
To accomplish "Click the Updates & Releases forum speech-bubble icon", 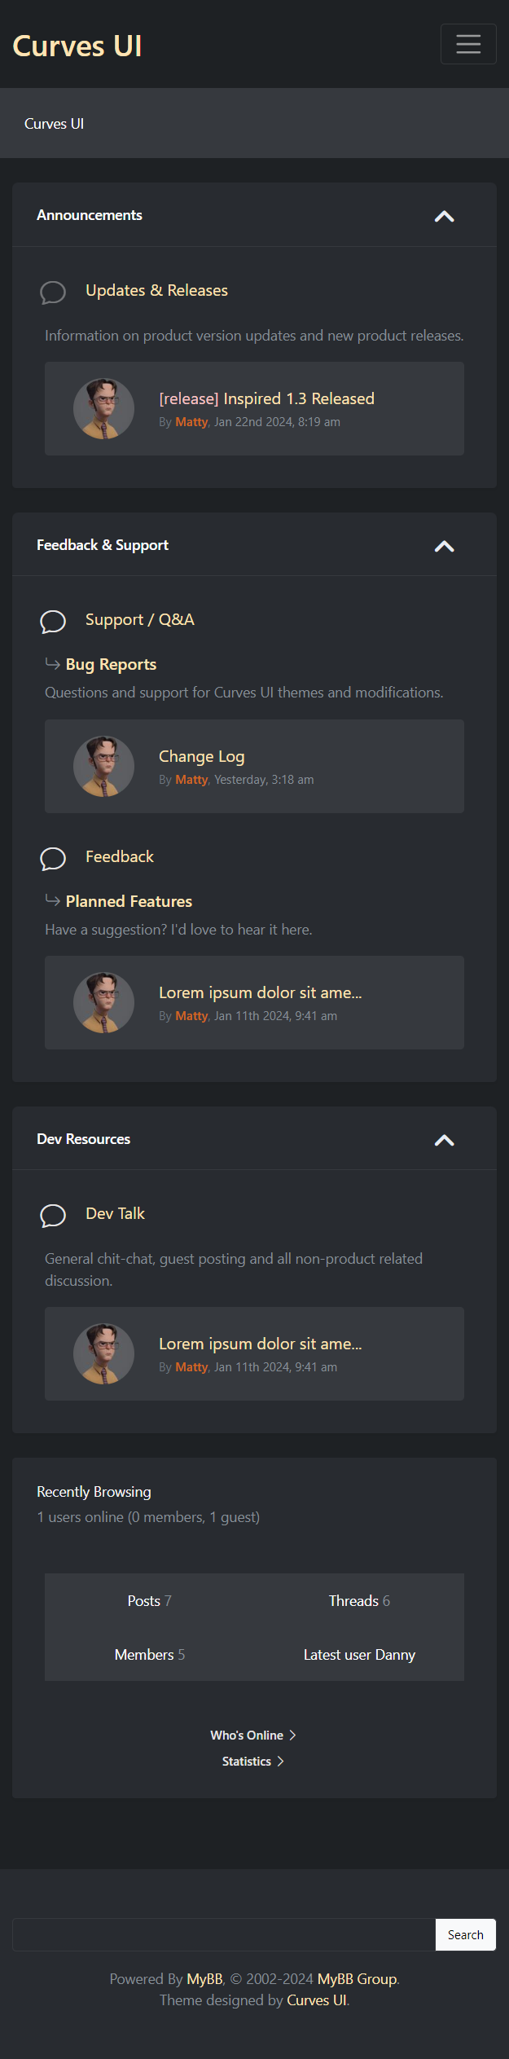I will (53, 292).
